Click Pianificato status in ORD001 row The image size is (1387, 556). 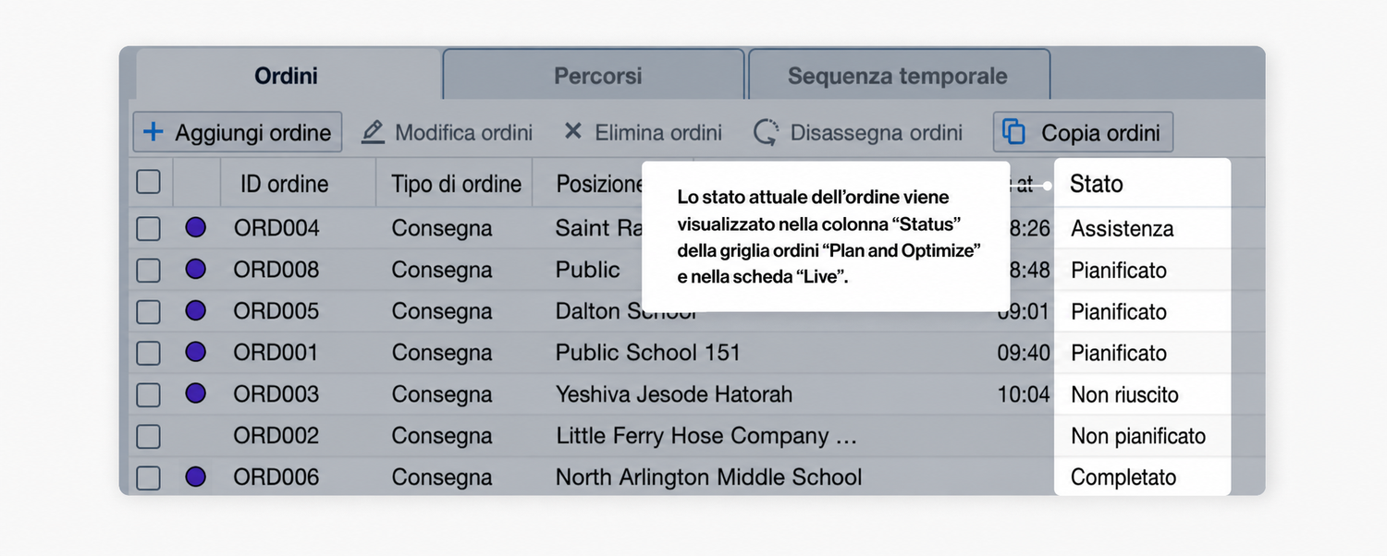point(1119,353)
